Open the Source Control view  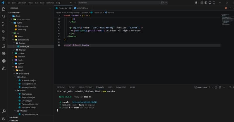[x=4, y=24]
